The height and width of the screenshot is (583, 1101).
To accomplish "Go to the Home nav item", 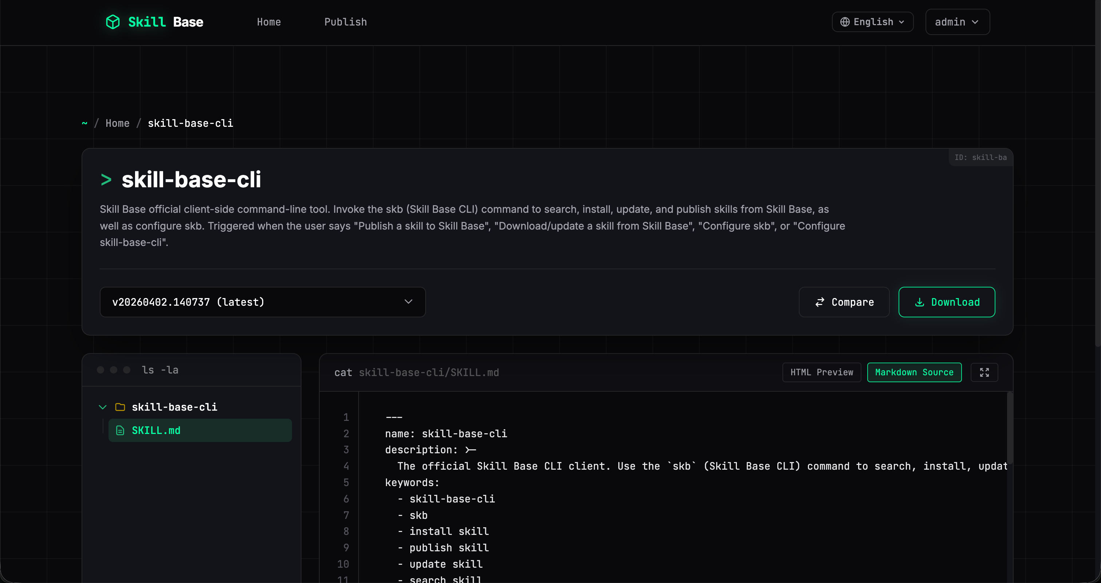I will click(x=269, y=22).
